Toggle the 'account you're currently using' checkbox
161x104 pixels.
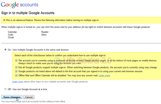[x=16, y=61]
